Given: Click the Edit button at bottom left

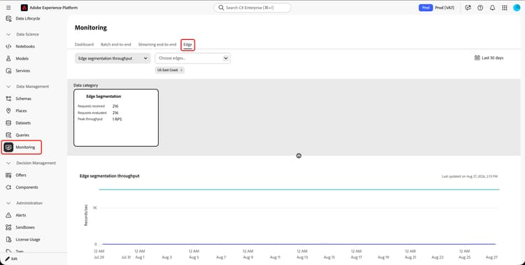Looking at the screenshot, I should [x=11, y=259].
